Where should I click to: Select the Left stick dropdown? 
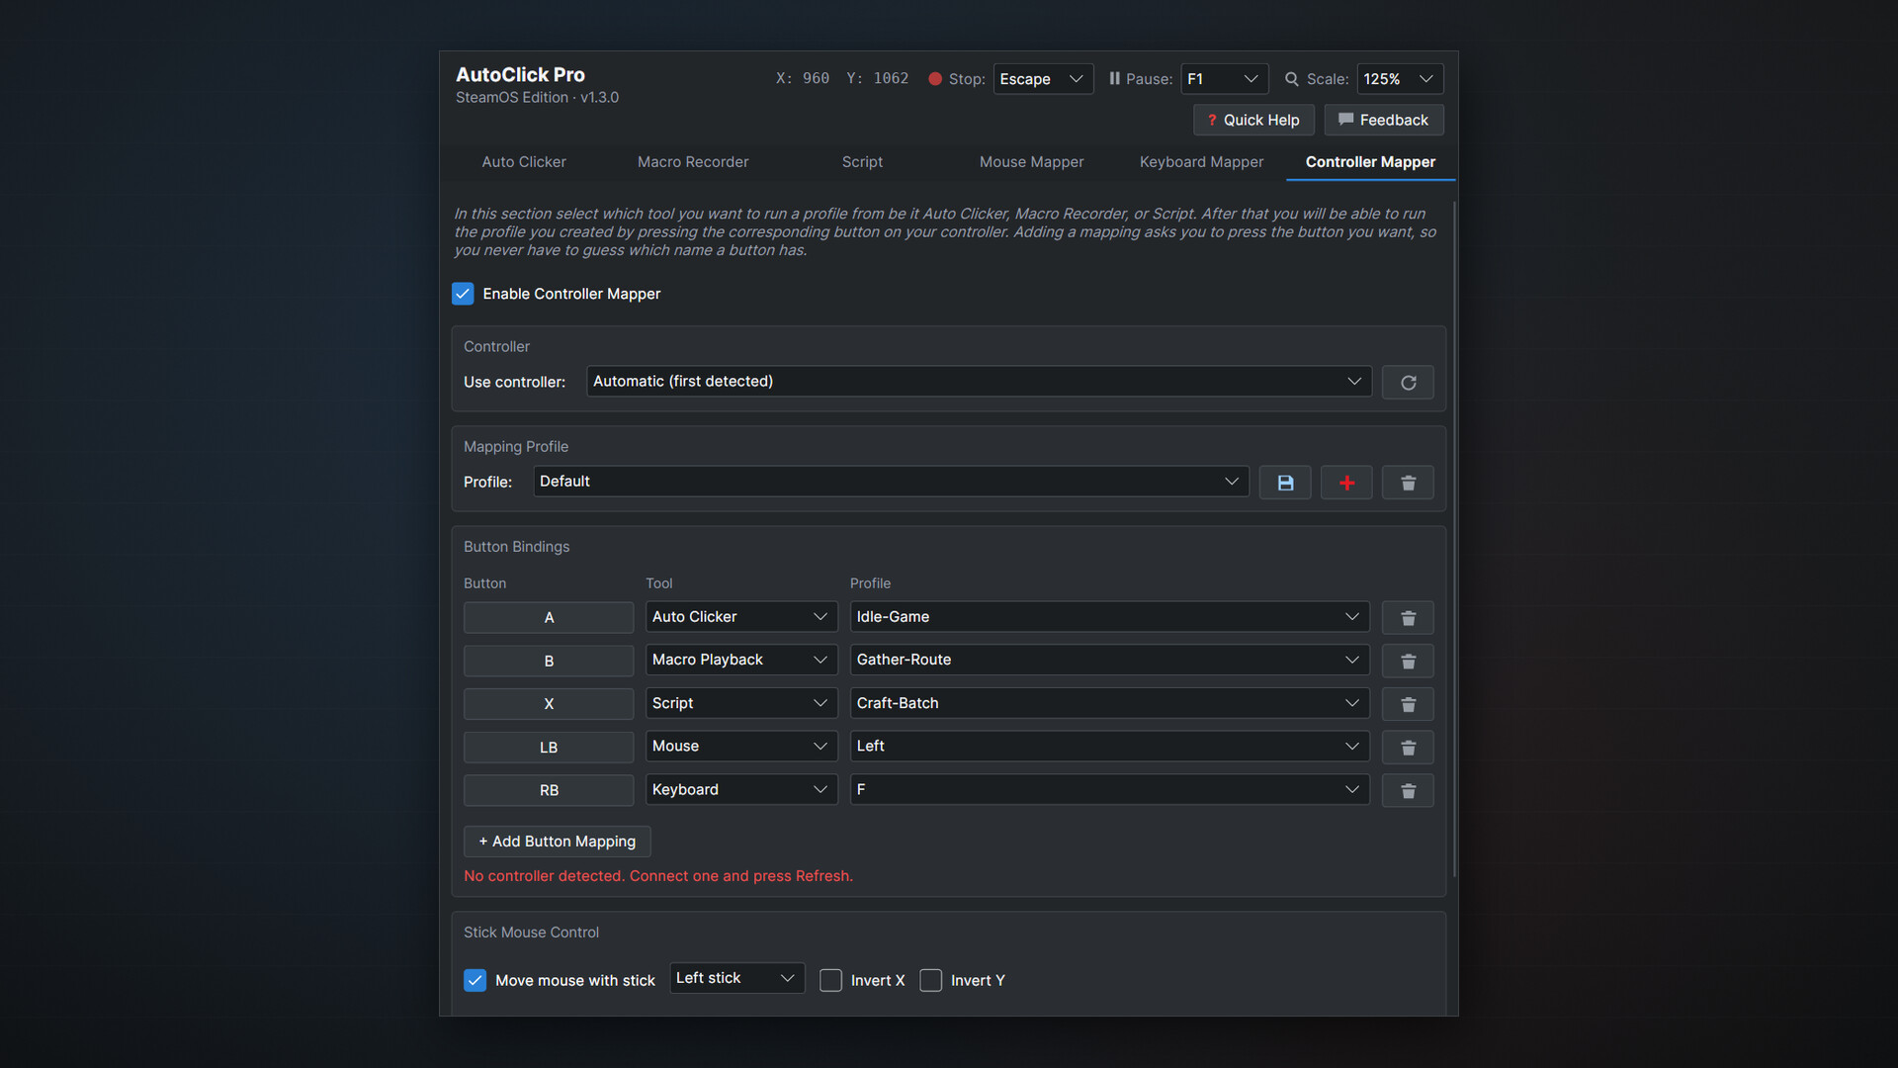pyautogui.click(x=736, y=978)
